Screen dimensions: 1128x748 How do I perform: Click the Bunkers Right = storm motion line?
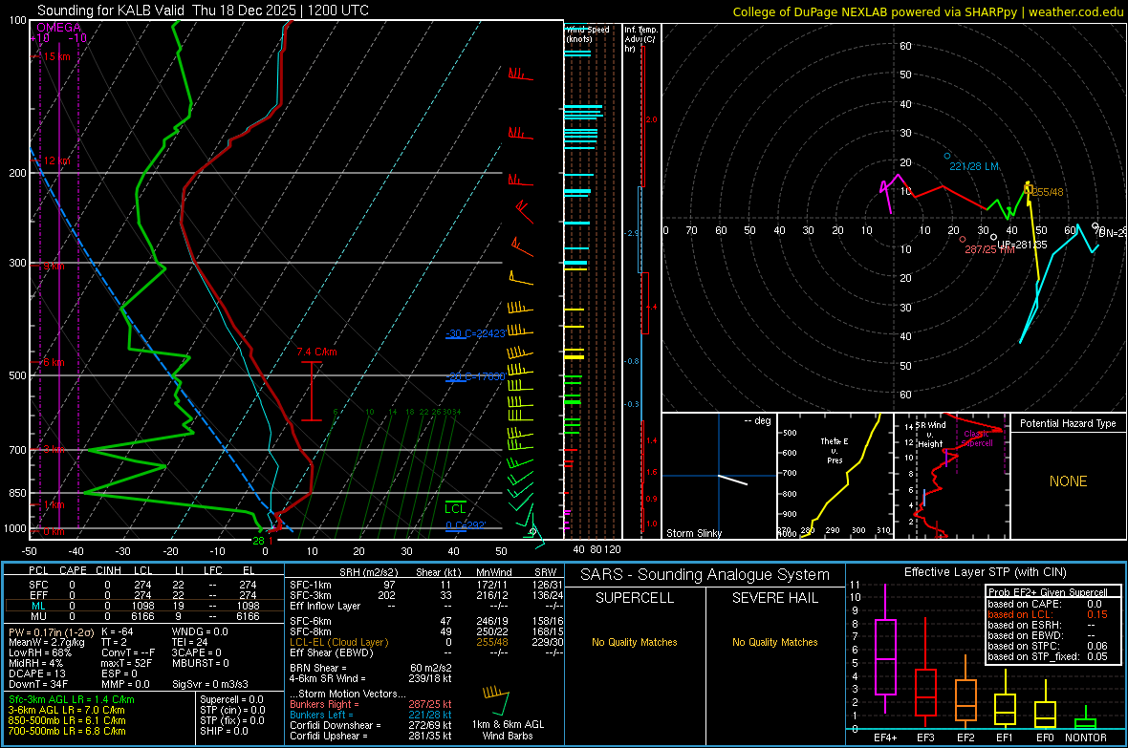tap(371, 704)
